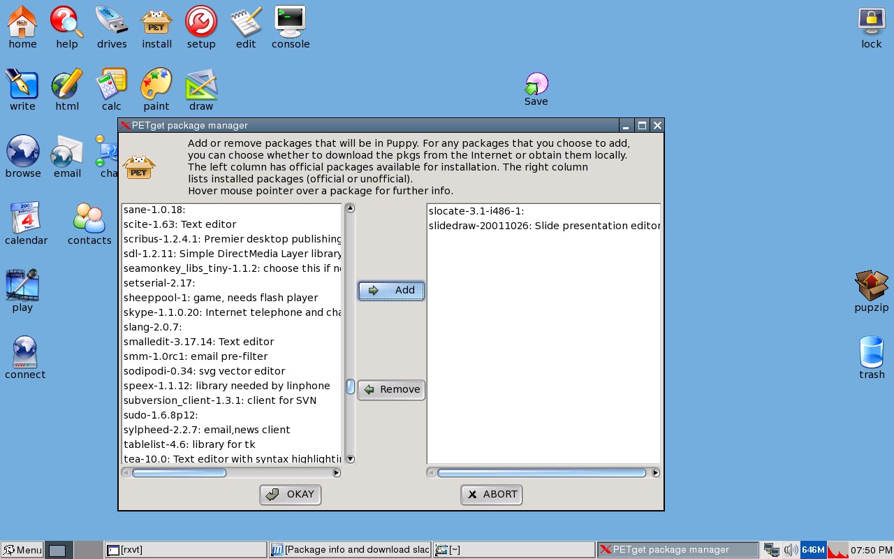
Task: Cancel with the ABORT button
Action: [492, 495]
